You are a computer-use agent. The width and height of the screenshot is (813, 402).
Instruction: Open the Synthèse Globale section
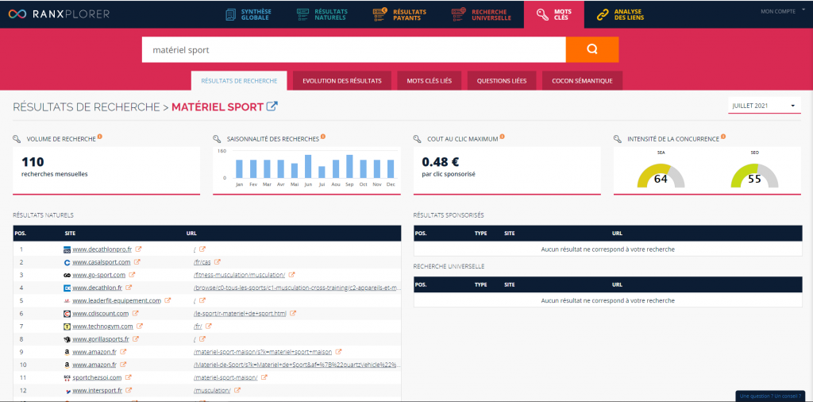pyautogui.click(x=249, y=14)
